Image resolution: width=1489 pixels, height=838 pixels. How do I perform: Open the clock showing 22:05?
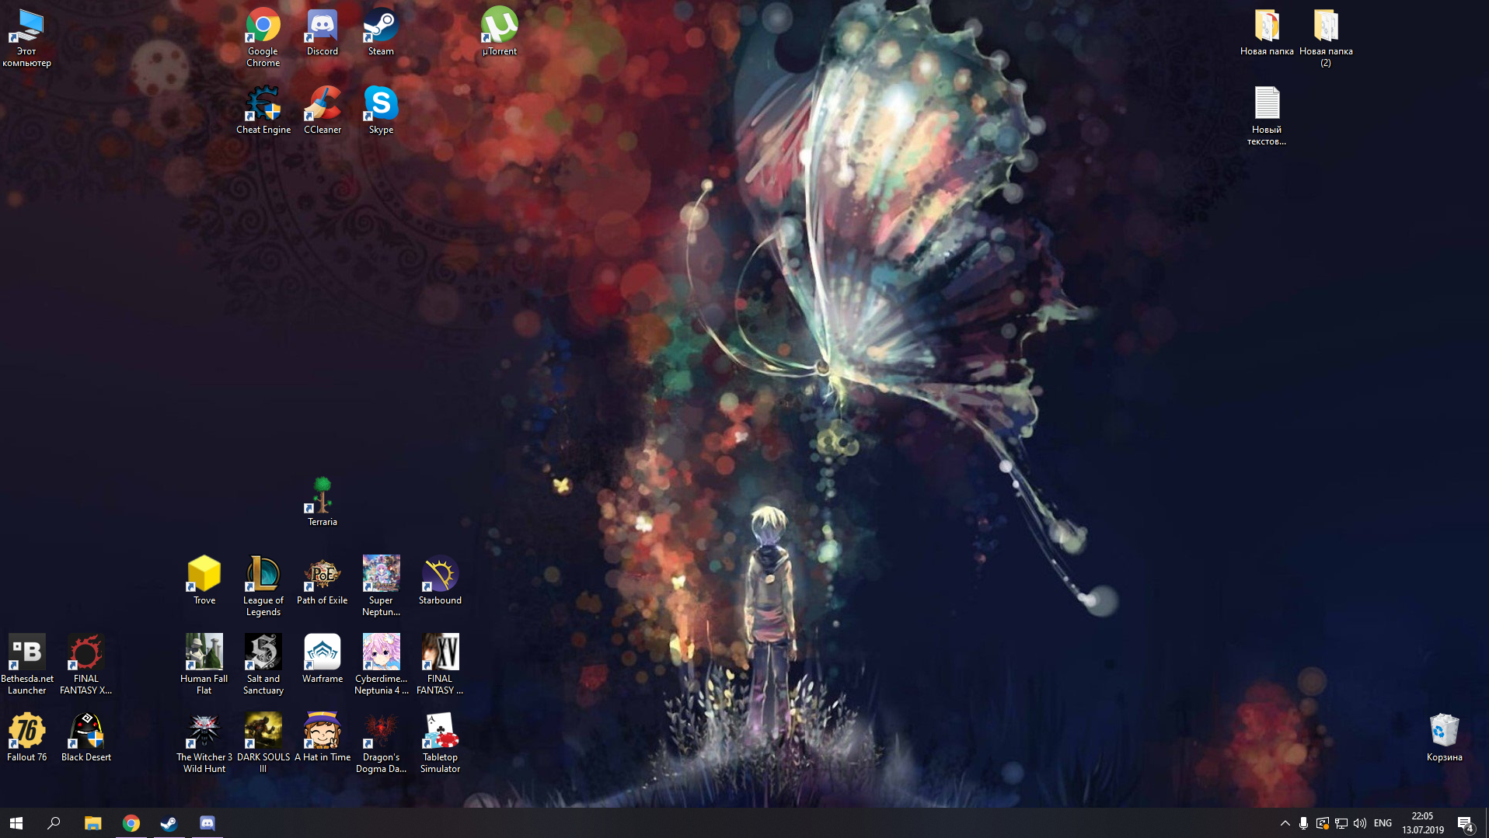[1422, 823]
